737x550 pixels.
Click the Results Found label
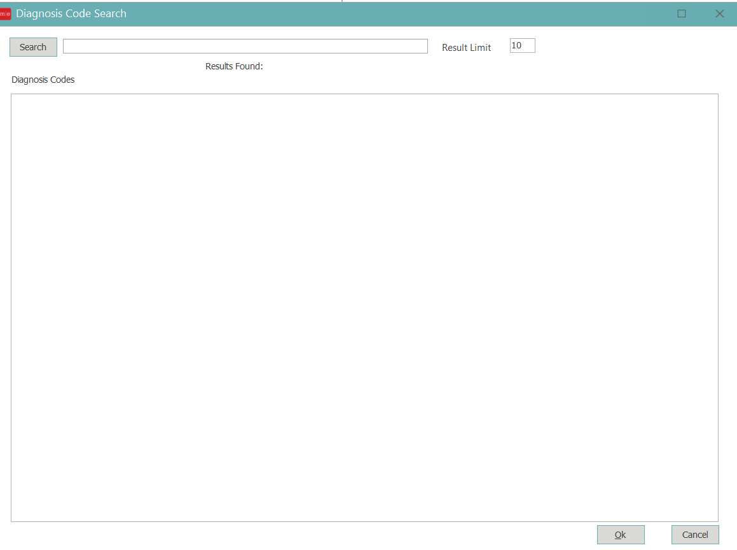(233, 66)
